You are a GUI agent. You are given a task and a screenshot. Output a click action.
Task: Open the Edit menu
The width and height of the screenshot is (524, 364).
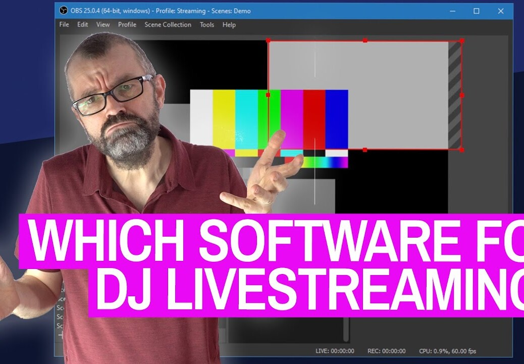pos(83,24)
